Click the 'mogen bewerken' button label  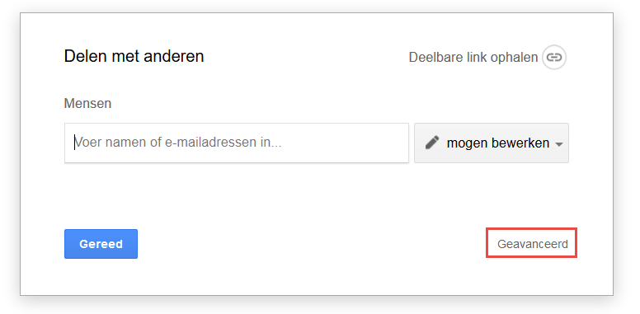point(498,143)
